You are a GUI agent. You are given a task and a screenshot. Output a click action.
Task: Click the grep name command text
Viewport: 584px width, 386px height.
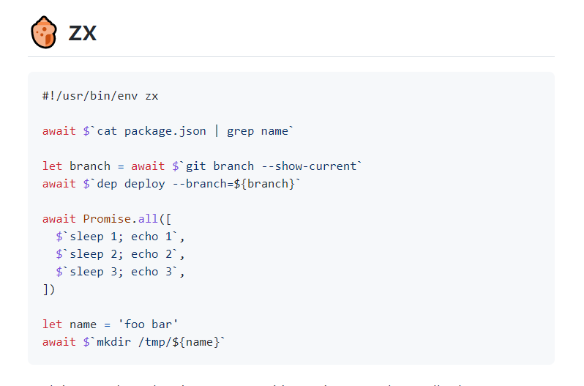pos(258,130)
